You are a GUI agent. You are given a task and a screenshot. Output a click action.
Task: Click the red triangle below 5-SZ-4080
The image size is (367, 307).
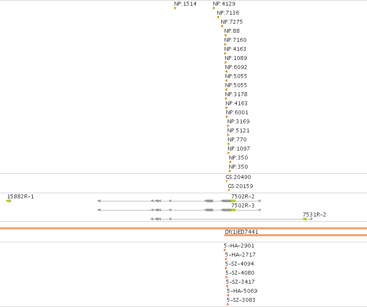226,277
